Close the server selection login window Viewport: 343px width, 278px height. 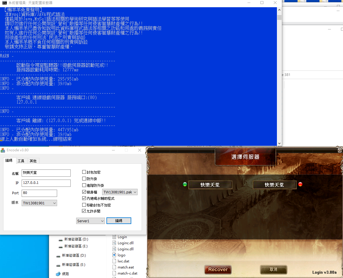coord(340,150)
